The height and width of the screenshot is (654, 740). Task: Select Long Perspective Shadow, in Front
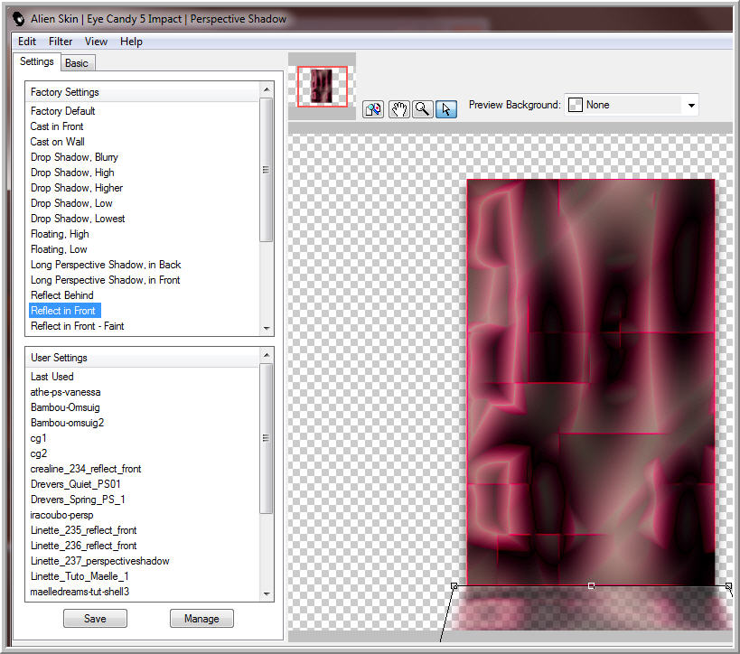pyautogui.click(x=105, y=280)
